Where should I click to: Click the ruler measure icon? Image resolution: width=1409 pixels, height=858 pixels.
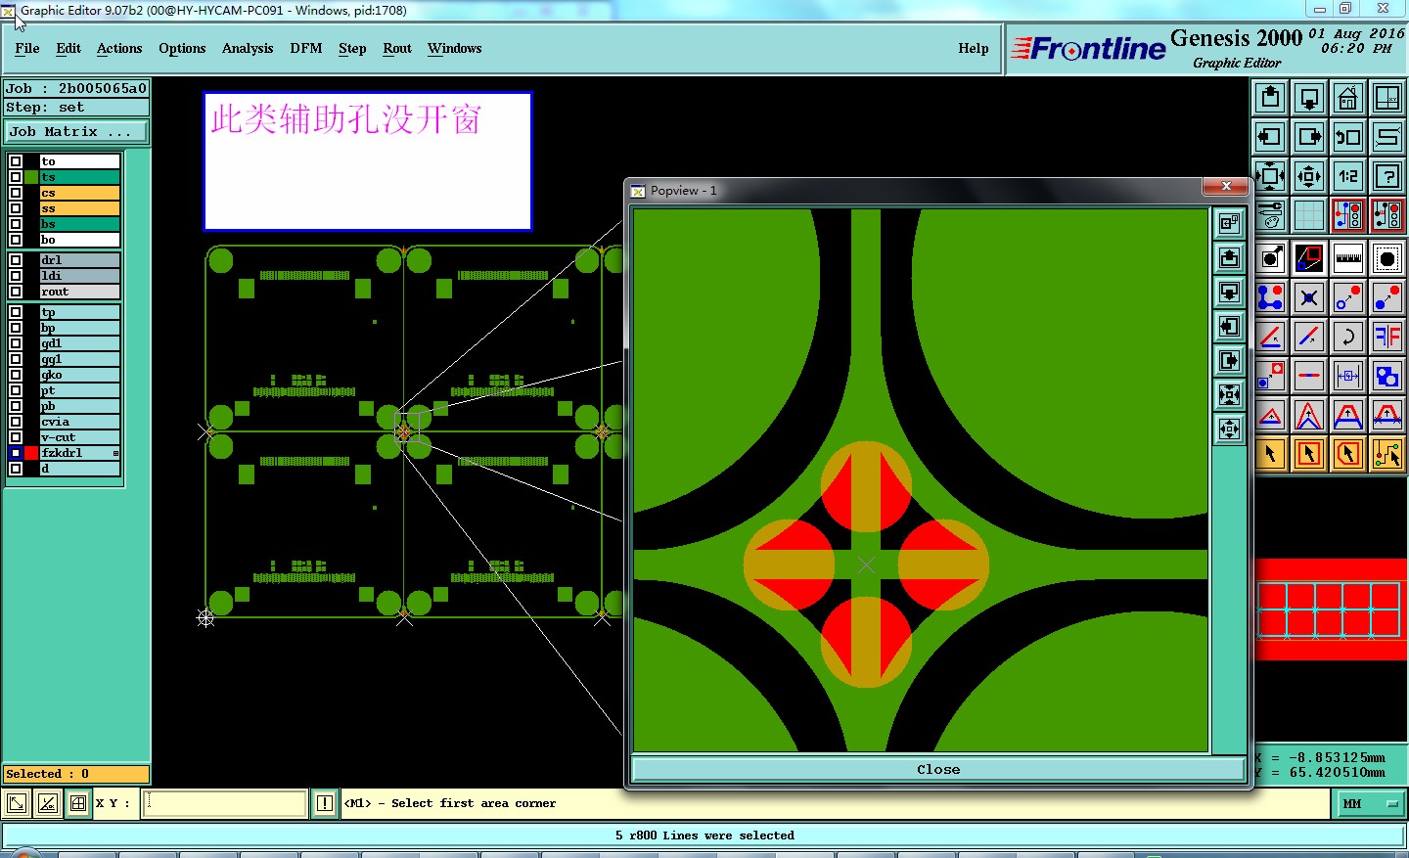pos(1348,258)
